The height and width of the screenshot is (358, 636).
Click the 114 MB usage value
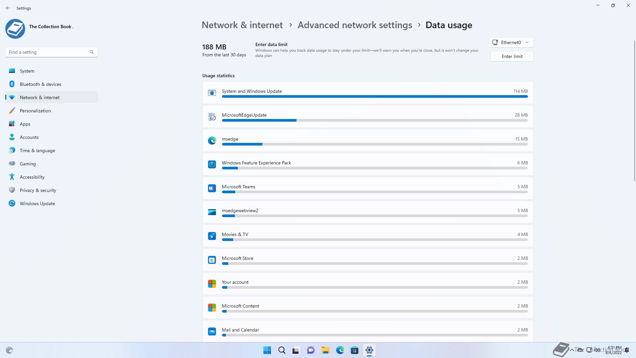click(x=520, y=91)
